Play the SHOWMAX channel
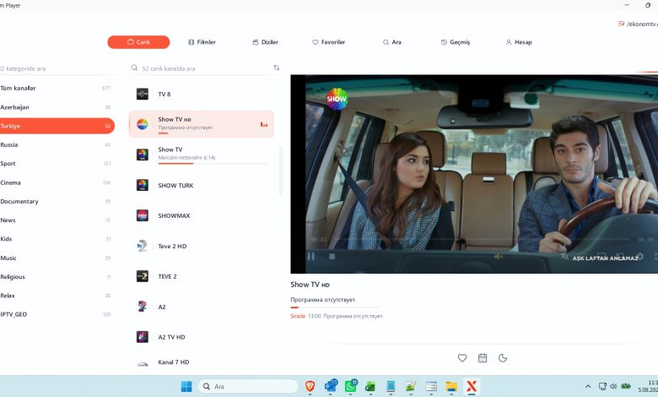Image resolution: width=658 pixels, height=397 pixels. point(202,215)
